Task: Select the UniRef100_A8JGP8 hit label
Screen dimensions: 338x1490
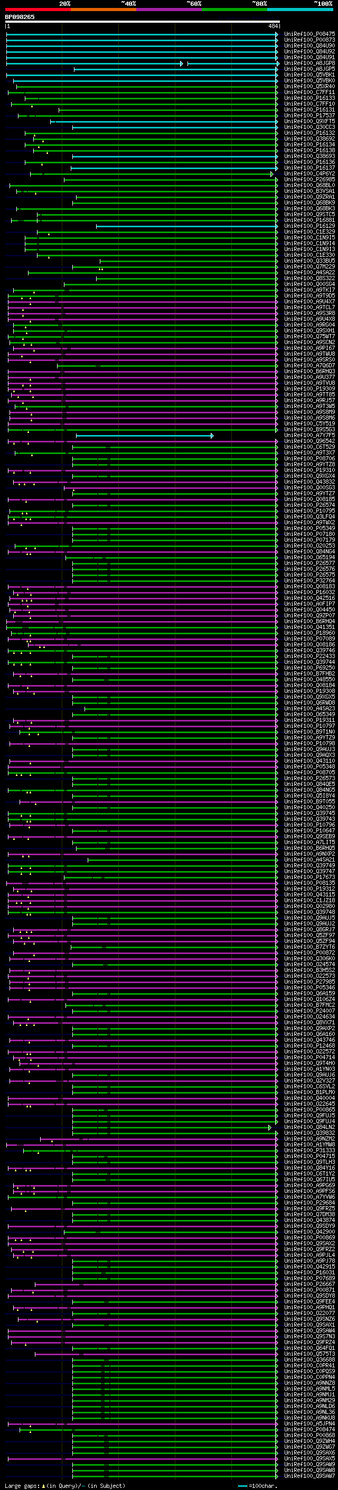Action: [x=309, y=63]
